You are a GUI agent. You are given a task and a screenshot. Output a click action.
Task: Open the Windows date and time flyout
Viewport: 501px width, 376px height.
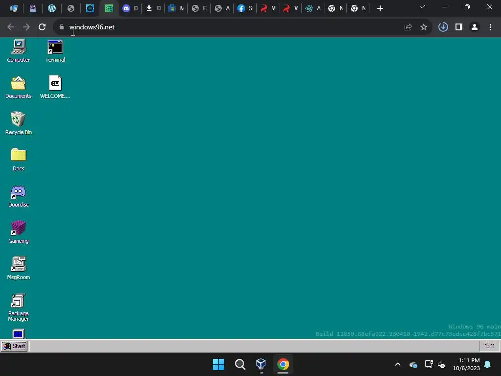tap(466, 364)
